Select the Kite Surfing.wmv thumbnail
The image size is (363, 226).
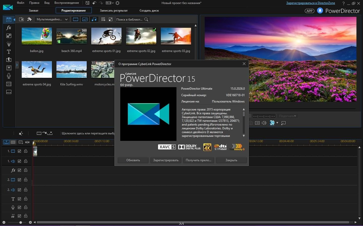pos(72,70)
